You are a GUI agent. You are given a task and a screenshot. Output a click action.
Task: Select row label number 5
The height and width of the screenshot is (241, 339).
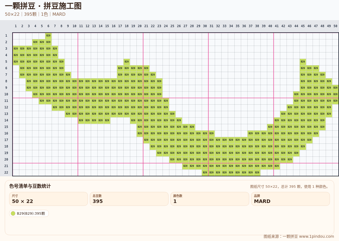6,62
